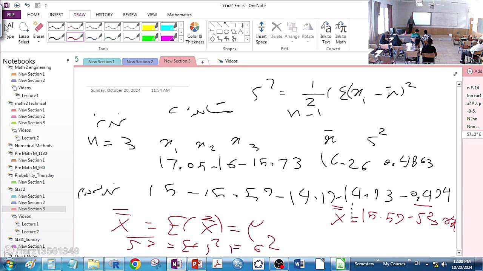The image size is (483, 271).
Task: Open Google Chrome from taskbar
Action: (135, 264)
